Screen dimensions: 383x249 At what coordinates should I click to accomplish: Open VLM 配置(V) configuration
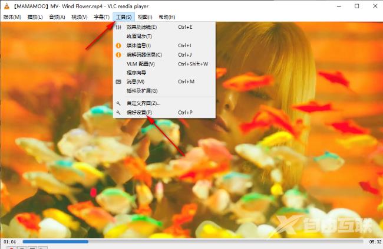pos(164,64)
